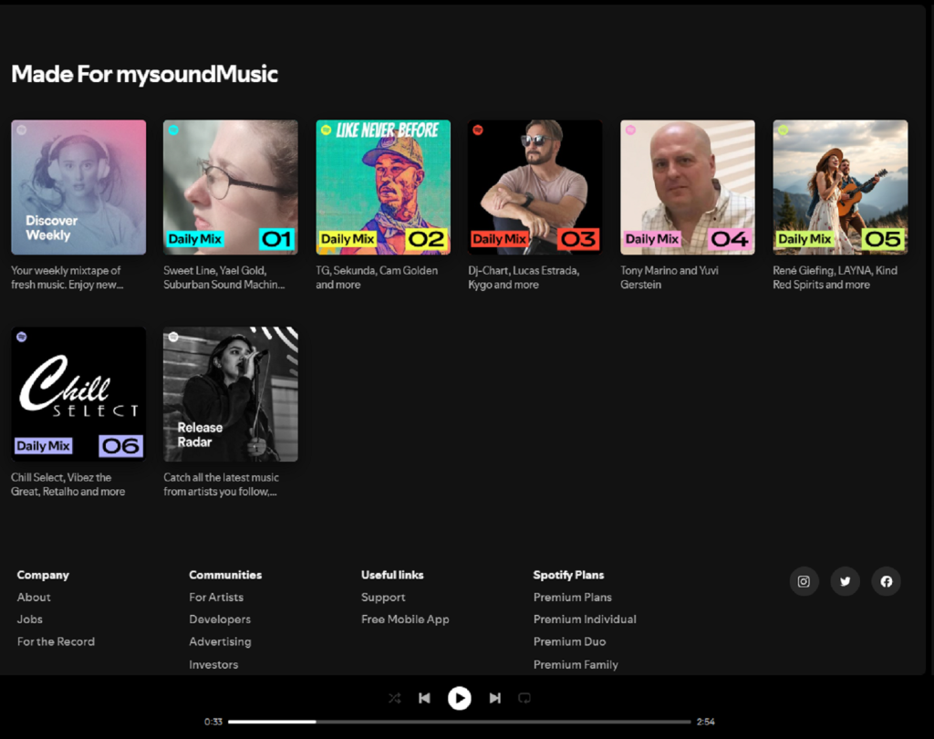Image resolution: width=934 pixels, height=739 pixels.
Task: Open Daily Mix 02 cover
Action: point(383,187)
